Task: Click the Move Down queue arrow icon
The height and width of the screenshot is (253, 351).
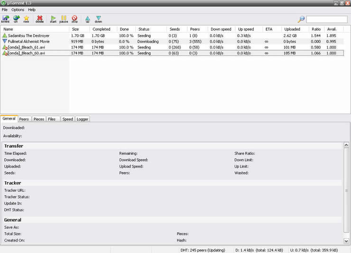Action: click(x=98, y=19)
